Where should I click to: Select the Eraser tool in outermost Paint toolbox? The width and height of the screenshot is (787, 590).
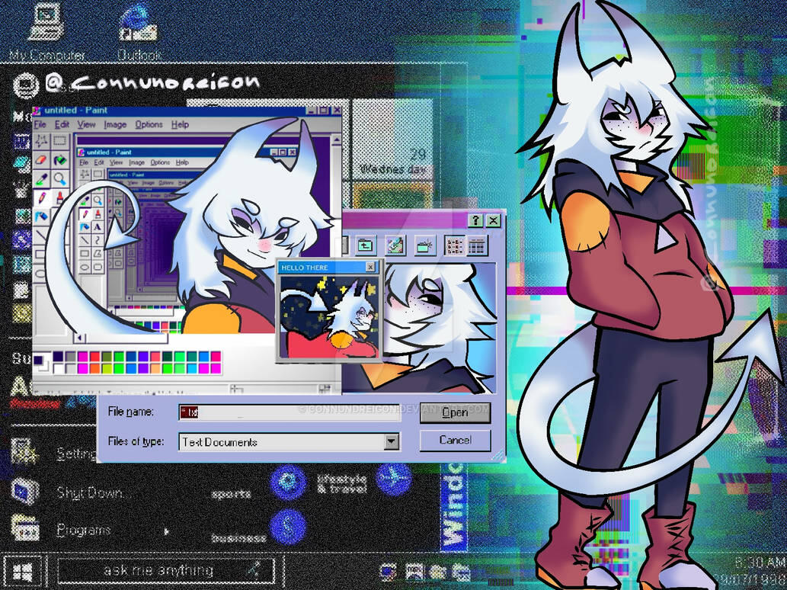coord(41,160)
